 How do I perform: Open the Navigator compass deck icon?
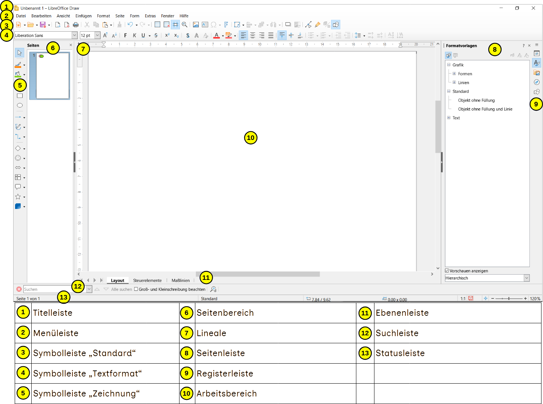pos(537,82)
